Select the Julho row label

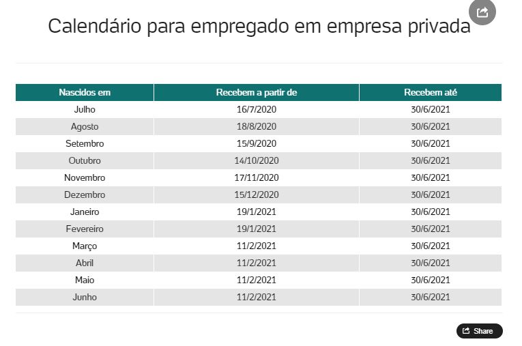pyautogui.click(x=85, y=109)
